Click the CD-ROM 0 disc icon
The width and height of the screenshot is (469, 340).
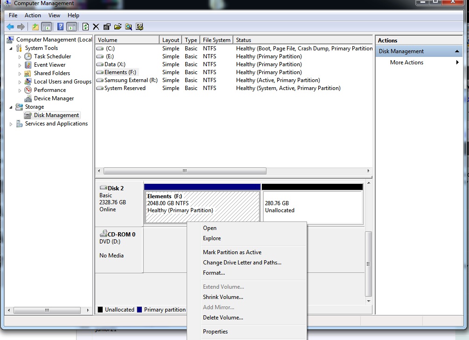pyautogui.click(x=104, y=234)
